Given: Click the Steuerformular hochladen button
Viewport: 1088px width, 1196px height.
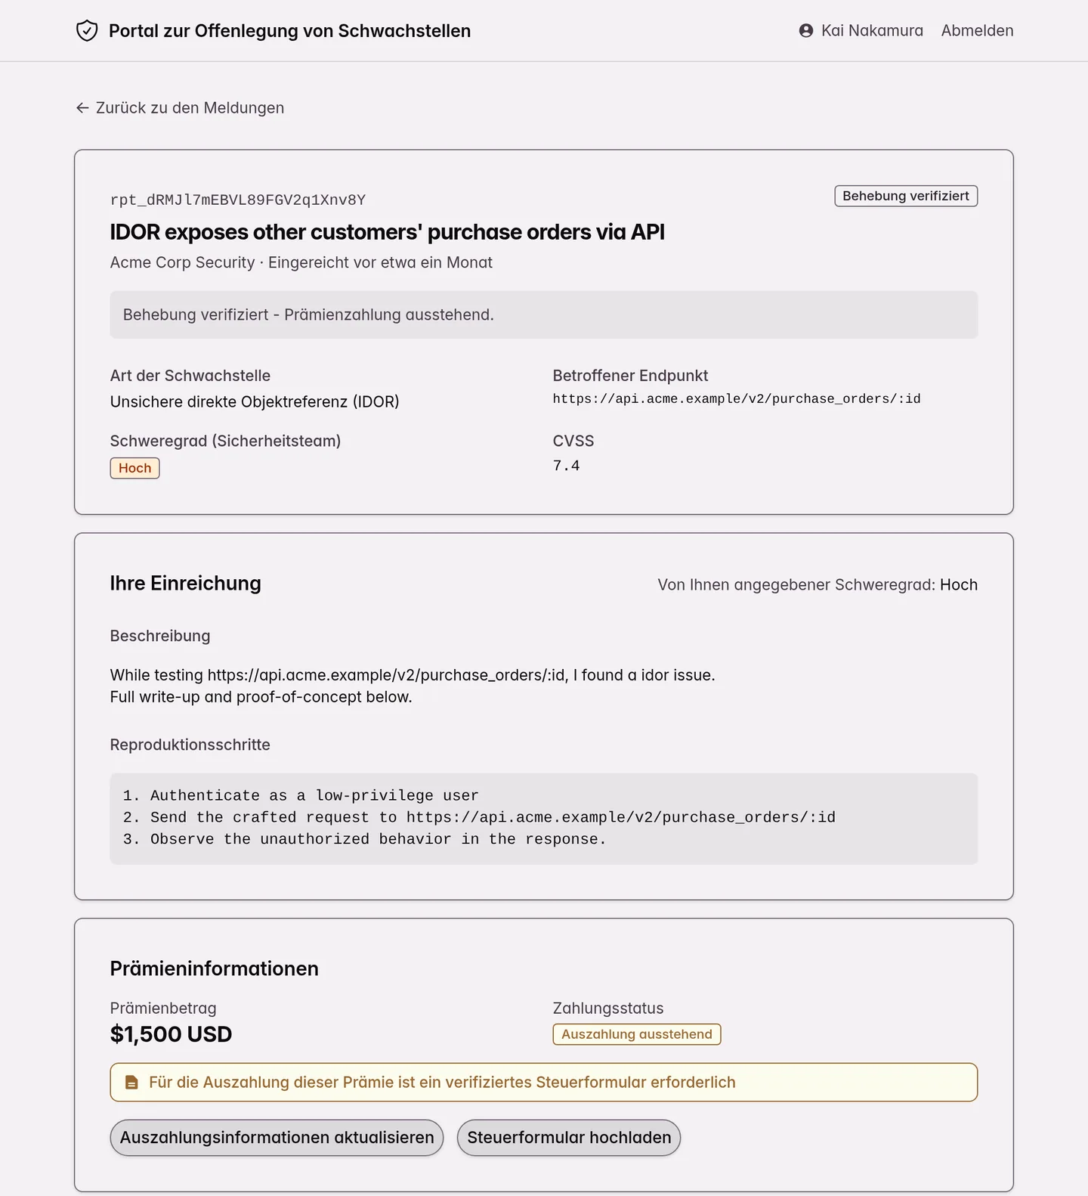Looking at the screenshot, I should (569, 1138).
